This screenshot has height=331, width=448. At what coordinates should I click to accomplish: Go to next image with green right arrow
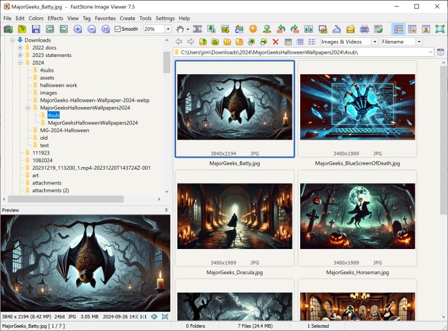coord(64,29)
